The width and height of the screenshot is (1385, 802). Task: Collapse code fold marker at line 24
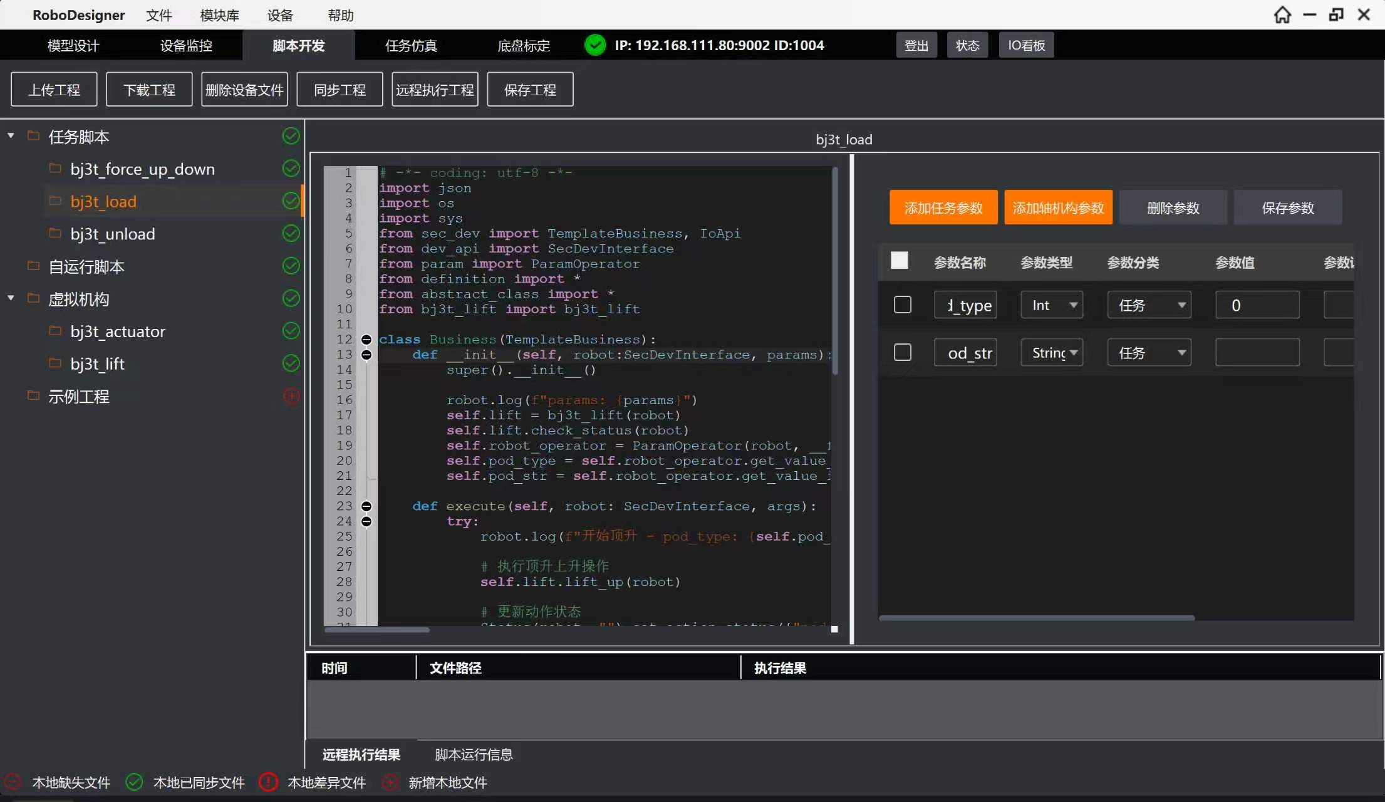(366, 521)
